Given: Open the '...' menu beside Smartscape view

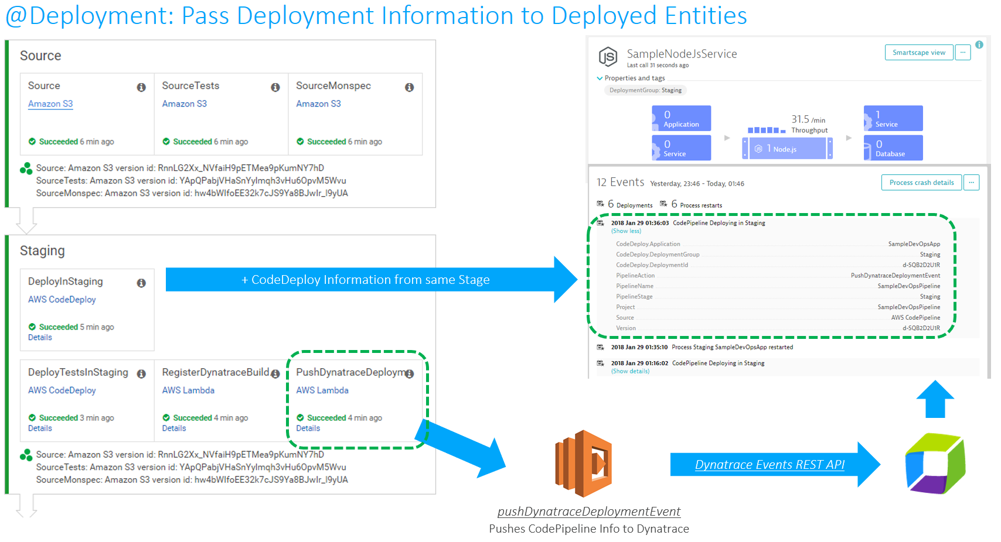Looking at the screenshot, I should click(x=963, y=52).
